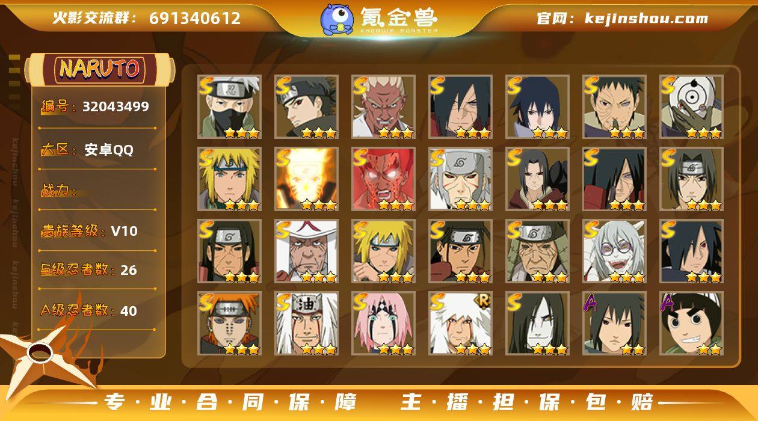Choose the red-skinned Eight Gates Guy portrait

coord(384,179)
